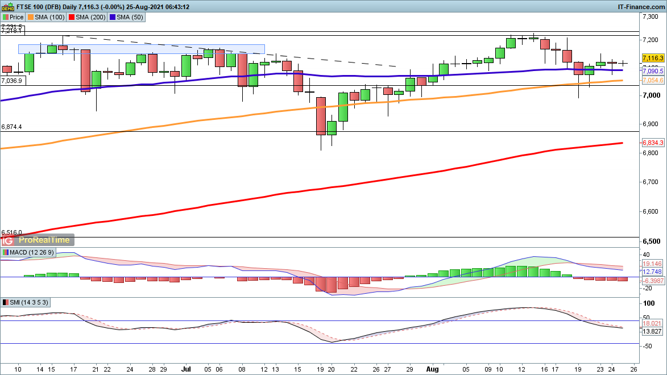Click the DEMO chart icon in title bar

[8, 7]
